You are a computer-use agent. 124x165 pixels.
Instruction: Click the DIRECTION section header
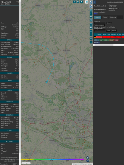click(10, 115)
